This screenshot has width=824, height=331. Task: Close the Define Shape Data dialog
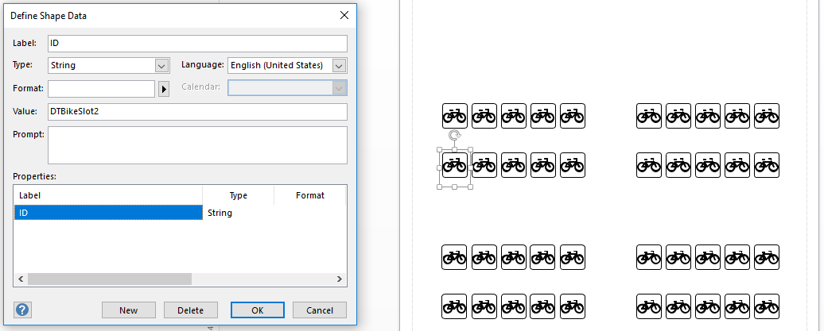coord(344,15)
